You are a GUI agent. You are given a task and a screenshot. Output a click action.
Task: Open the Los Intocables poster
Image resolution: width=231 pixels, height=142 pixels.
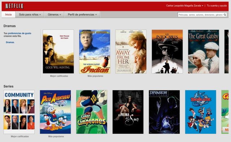[x=167, y=51]
